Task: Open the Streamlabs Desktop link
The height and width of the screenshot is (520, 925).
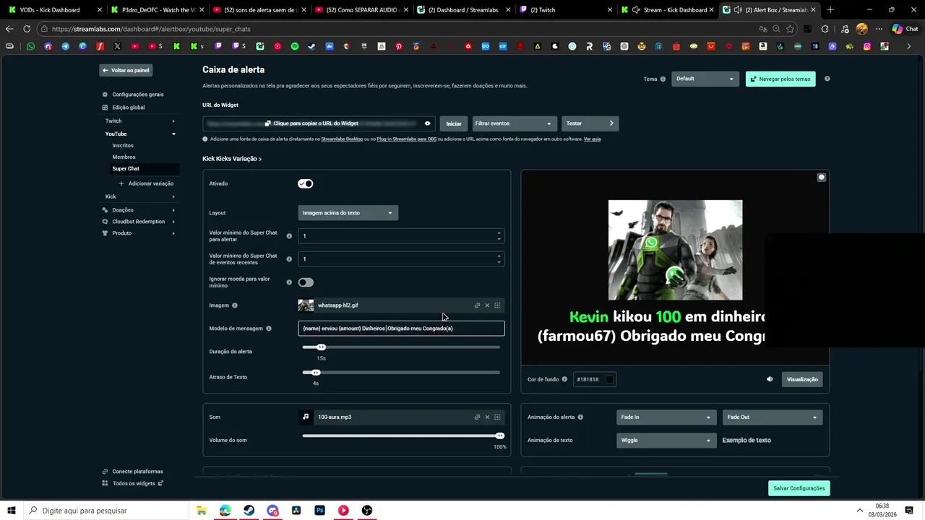Action: [342, 139]
